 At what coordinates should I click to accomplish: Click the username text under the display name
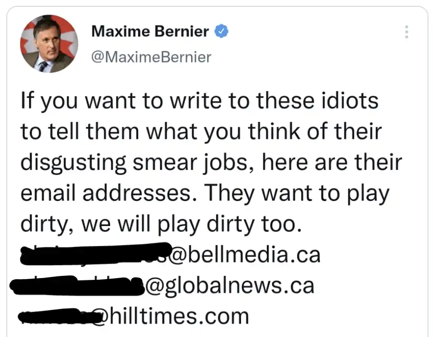(151, 57)
